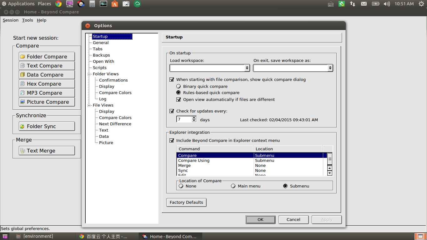Open the power session gear menu

421,4
